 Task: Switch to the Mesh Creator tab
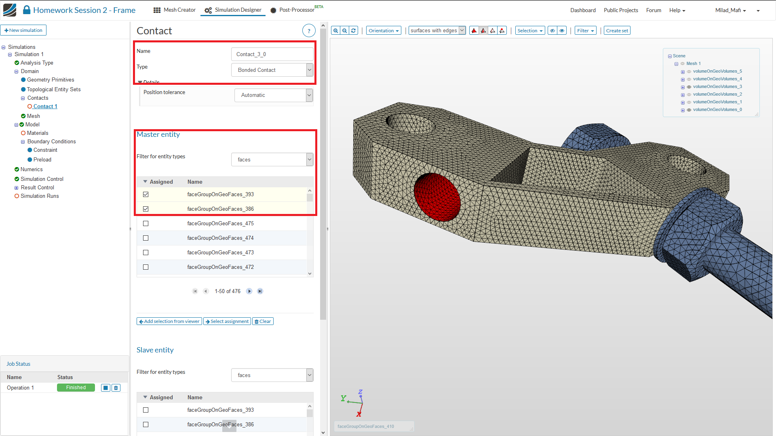click(175, 10)
